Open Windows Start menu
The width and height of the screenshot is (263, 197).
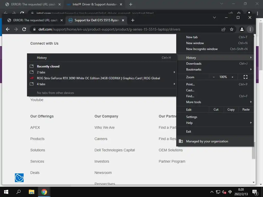[6, 192]
